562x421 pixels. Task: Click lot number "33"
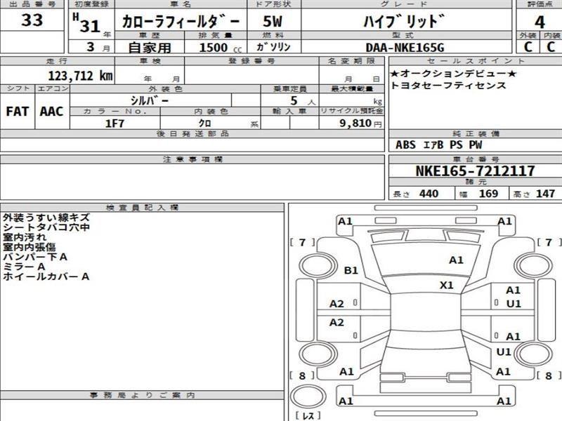(x=32, y=20)
